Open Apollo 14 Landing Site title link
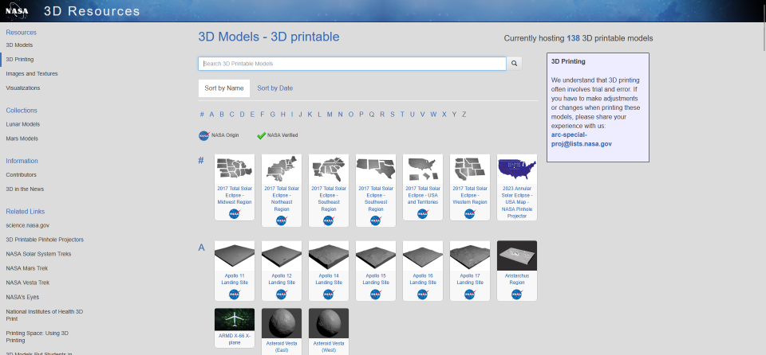The image size is (766, 355). [328, 279]
